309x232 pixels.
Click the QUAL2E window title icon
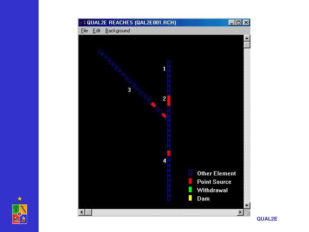tap(82, 22)
